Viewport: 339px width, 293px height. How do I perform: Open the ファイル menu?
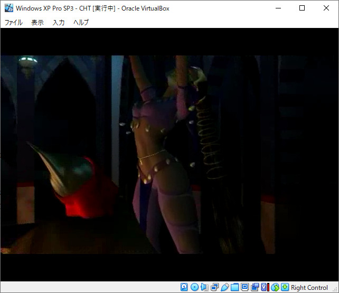[x=13, y=22]
